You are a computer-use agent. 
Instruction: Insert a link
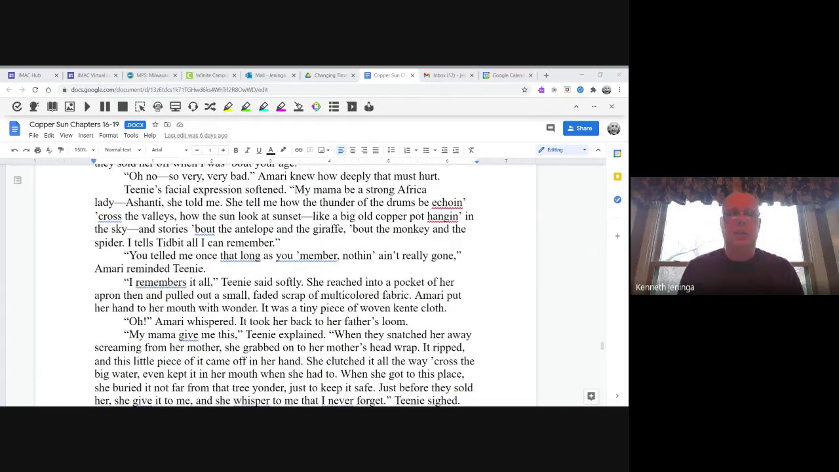click(298, 150)
